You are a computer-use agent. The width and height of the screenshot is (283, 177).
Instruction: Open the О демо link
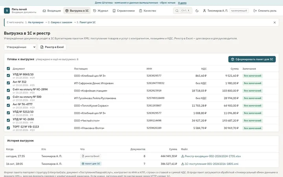182,3
